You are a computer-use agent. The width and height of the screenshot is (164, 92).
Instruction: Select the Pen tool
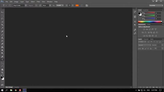(2, 57)
